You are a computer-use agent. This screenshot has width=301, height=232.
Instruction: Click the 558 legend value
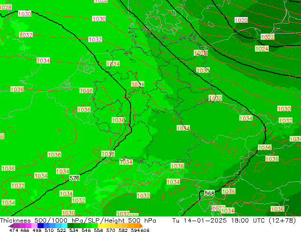(98, 230)
